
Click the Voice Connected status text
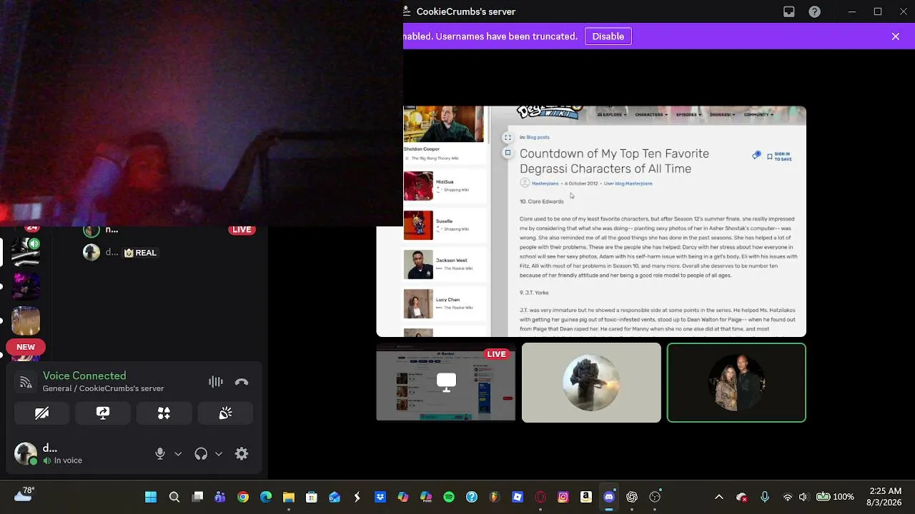(x=84, y=376)
